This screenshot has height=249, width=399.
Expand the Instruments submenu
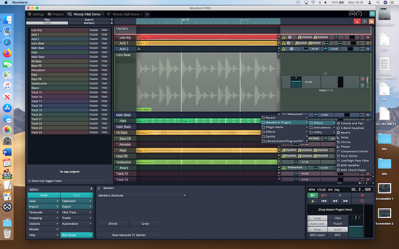click(322, 127)
